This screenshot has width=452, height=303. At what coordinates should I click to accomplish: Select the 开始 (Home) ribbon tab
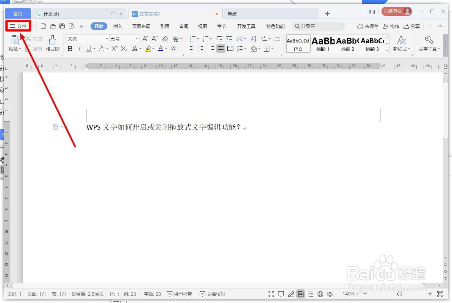point(99,26)
